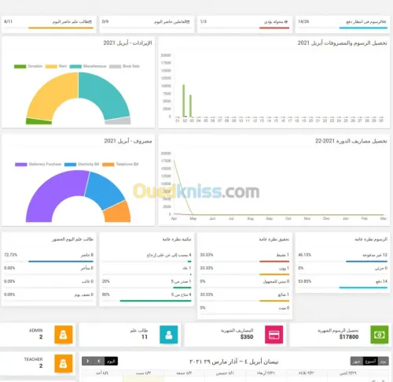393x382 pixels.
Task: Click the green money fees collection icon
Action: [x=380, y=335]
